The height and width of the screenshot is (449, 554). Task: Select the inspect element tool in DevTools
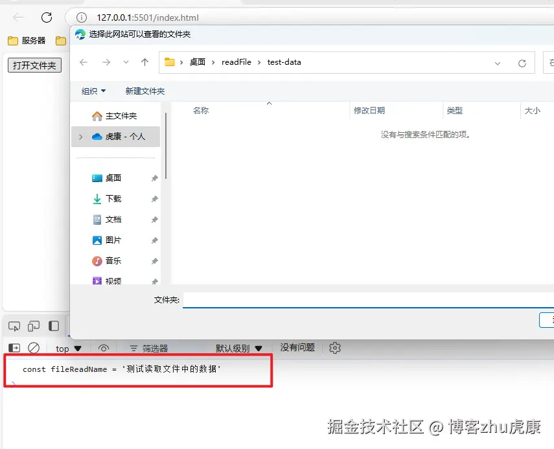click(14, 326)
